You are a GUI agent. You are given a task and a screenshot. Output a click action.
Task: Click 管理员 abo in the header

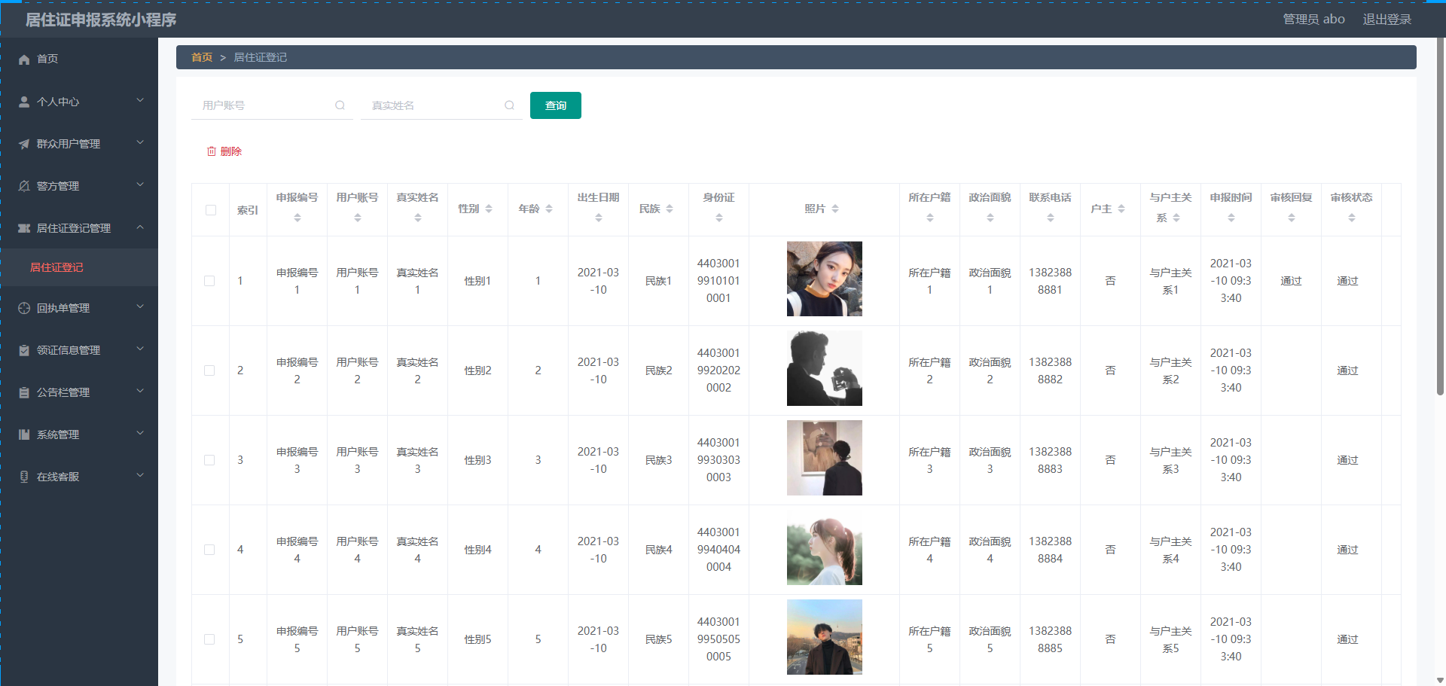point(1314,20)
